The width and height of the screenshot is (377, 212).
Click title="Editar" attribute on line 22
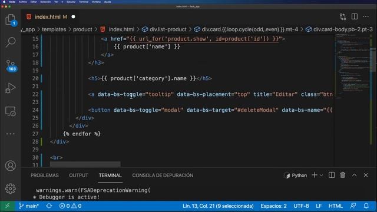(x=275, y=94)
